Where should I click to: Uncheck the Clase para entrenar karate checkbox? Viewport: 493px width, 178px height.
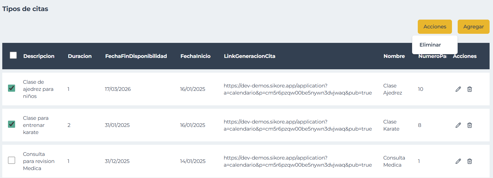point(12,124)
